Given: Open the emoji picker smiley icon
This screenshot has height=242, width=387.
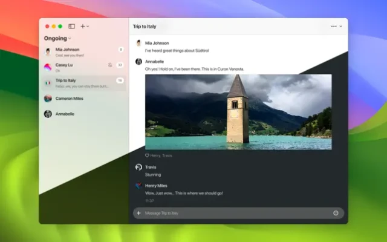Looking at the screenshot, I should 336,213.
